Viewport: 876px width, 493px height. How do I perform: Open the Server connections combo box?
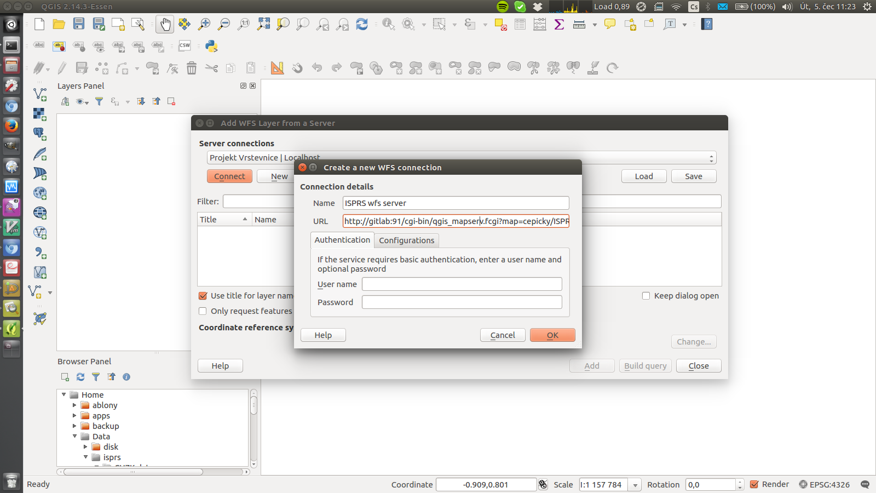click(462, 158)
